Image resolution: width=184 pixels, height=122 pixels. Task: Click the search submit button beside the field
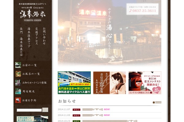45,110
